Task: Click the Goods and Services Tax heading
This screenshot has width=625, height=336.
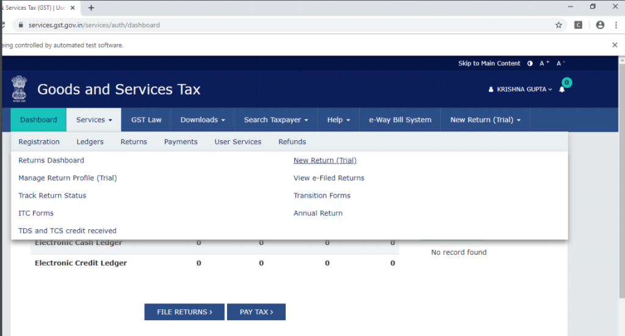Action: tap(119, 89)
